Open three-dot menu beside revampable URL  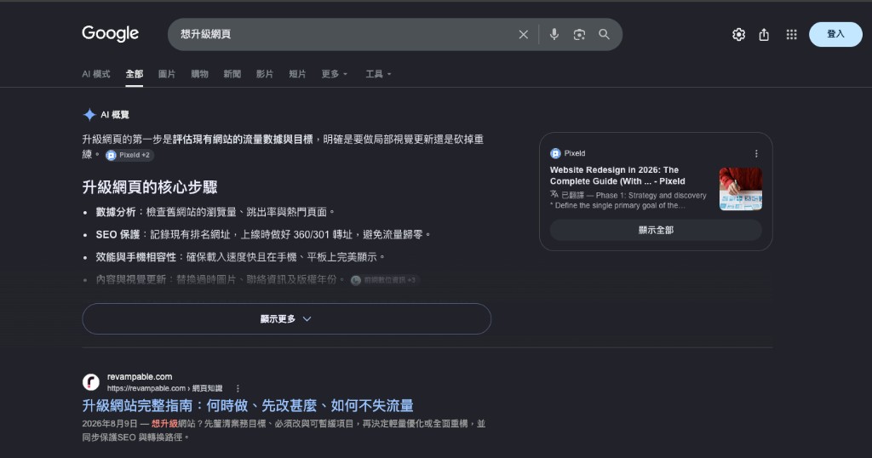(238, 388)
